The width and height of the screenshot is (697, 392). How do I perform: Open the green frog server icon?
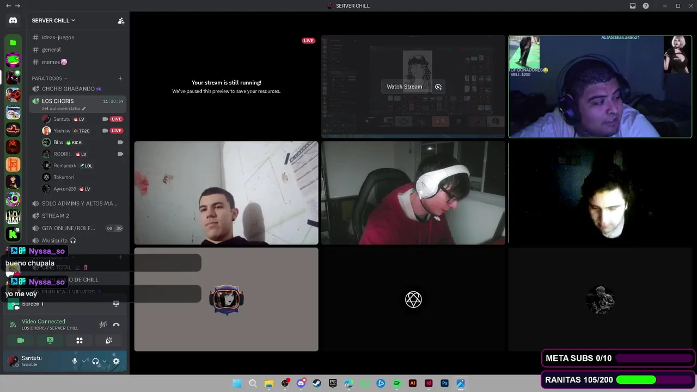tap(13, 60)
